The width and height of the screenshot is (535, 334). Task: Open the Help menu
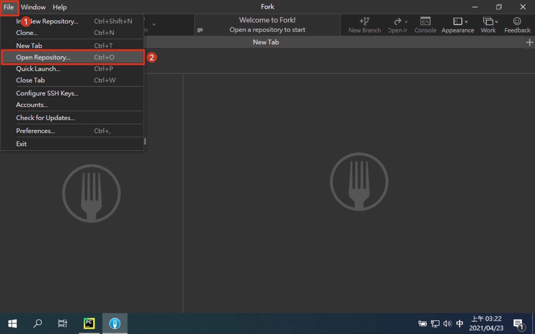[x=60, y=7]
